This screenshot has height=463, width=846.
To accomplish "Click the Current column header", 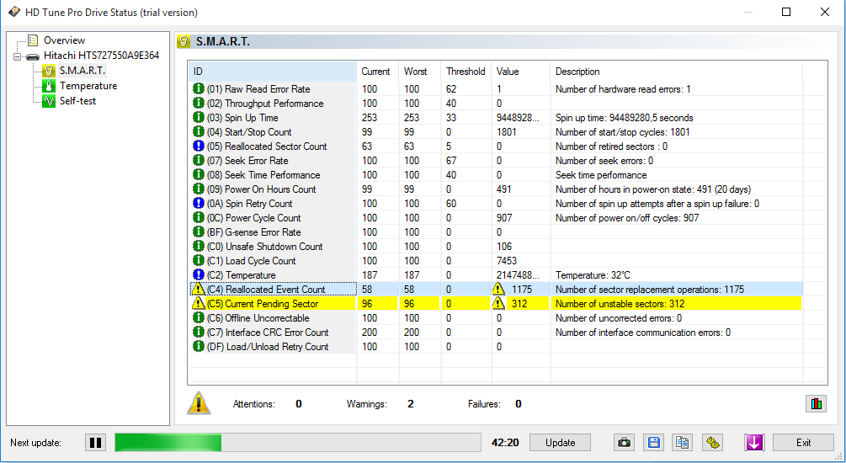I will 378,72.
